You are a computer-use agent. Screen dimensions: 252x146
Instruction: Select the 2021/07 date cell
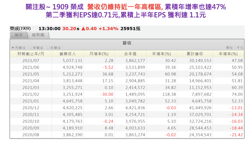pos(31,61)
